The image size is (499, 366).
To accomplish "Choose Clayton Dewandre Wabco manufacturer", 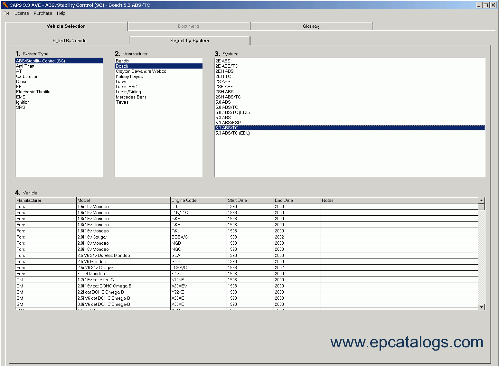I will point(159,71).
